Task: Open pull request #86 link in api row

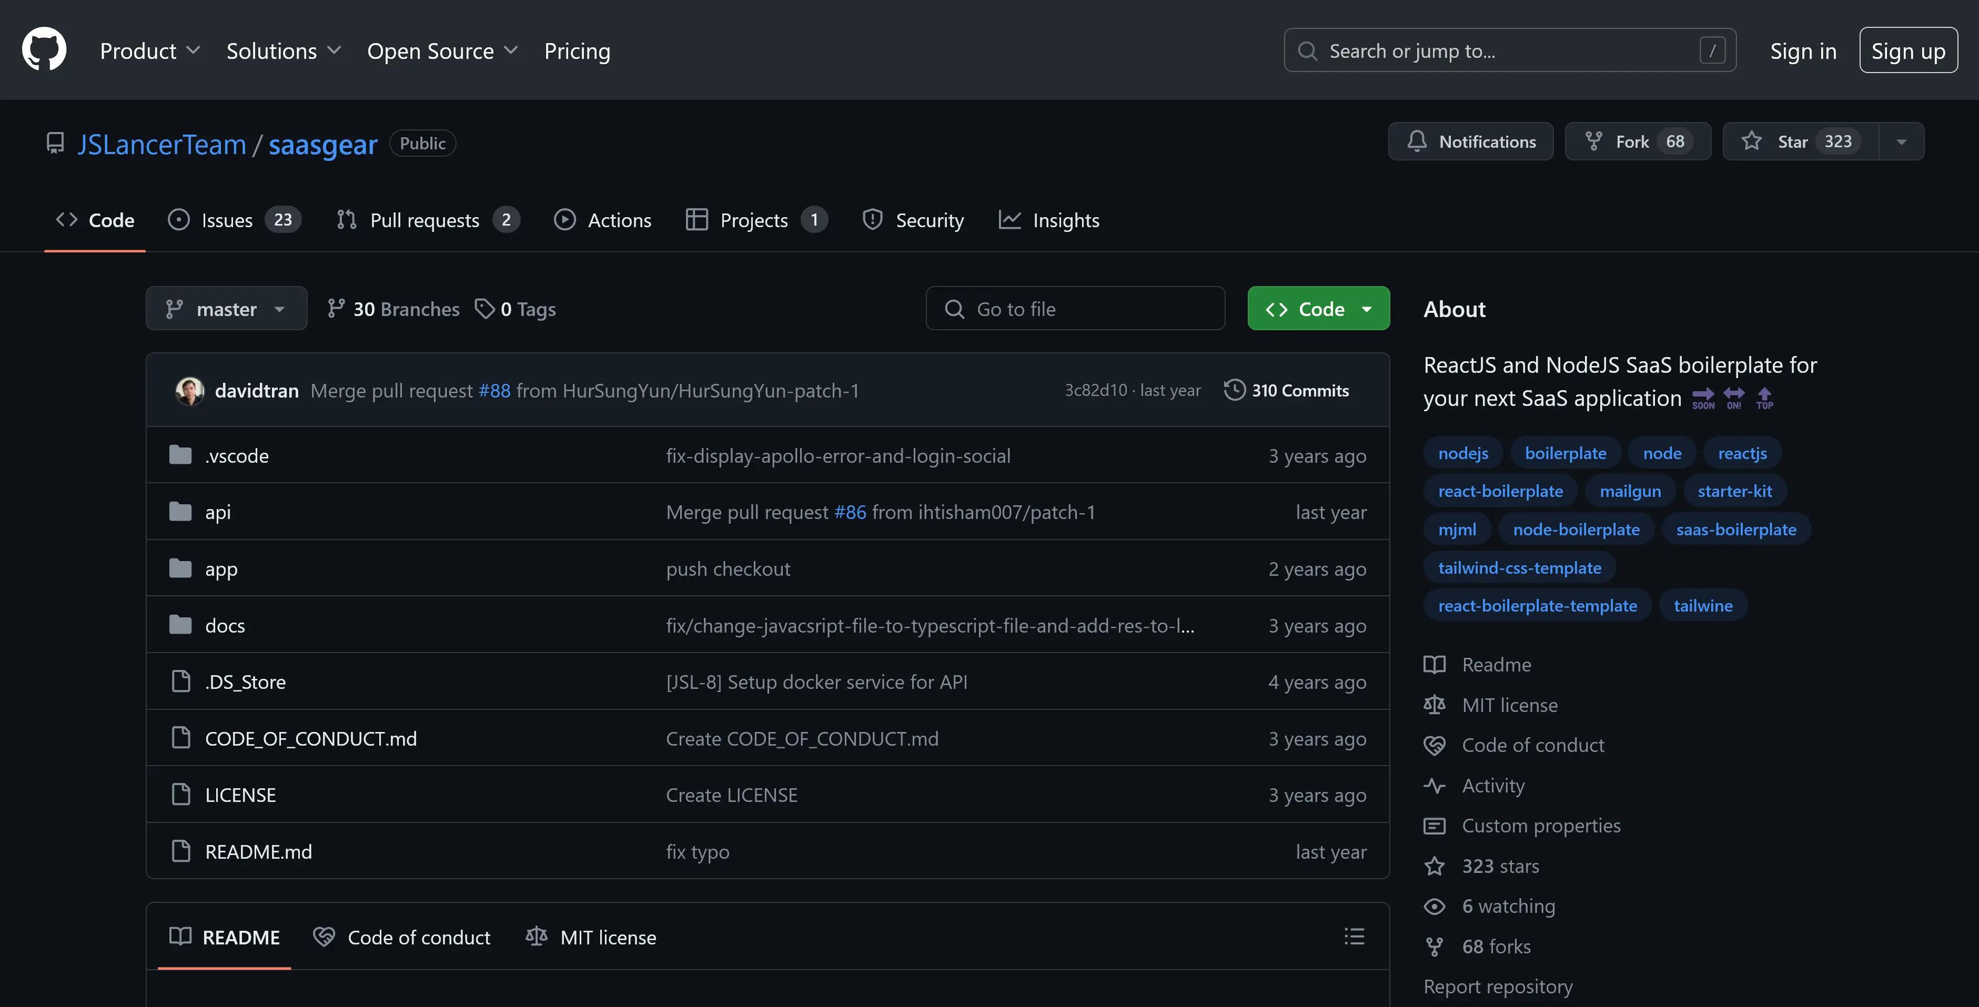Action: click(850, 512)
